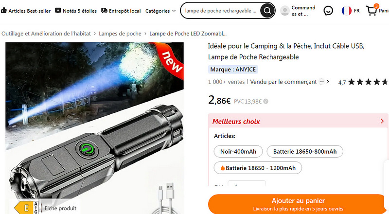
Task: Select the Batterie 18650-800mAh option
Action: (x=305, y=151)
